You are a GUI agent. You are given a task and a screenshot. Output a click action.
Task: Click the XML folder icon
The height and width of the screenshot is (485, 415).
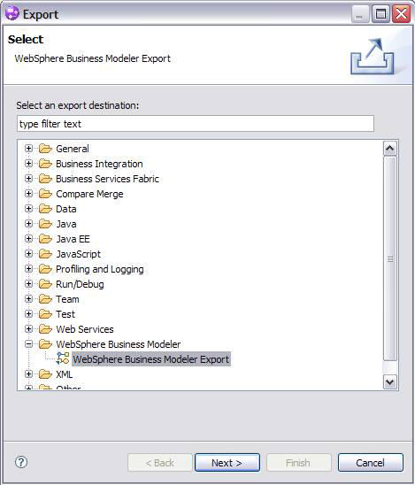pos(45,374)
